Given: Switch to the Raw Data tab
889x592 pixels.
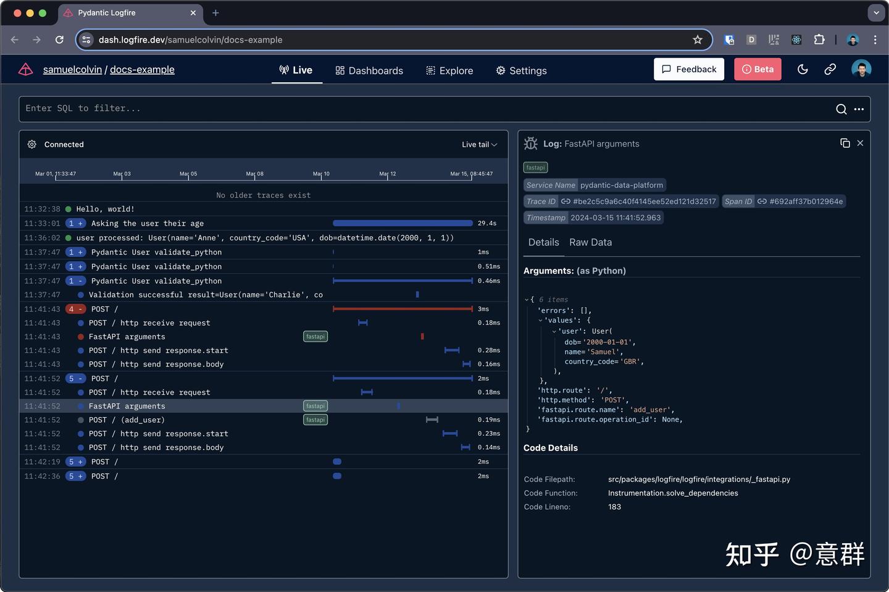Looking at the screenshot, I should (591, 242).
